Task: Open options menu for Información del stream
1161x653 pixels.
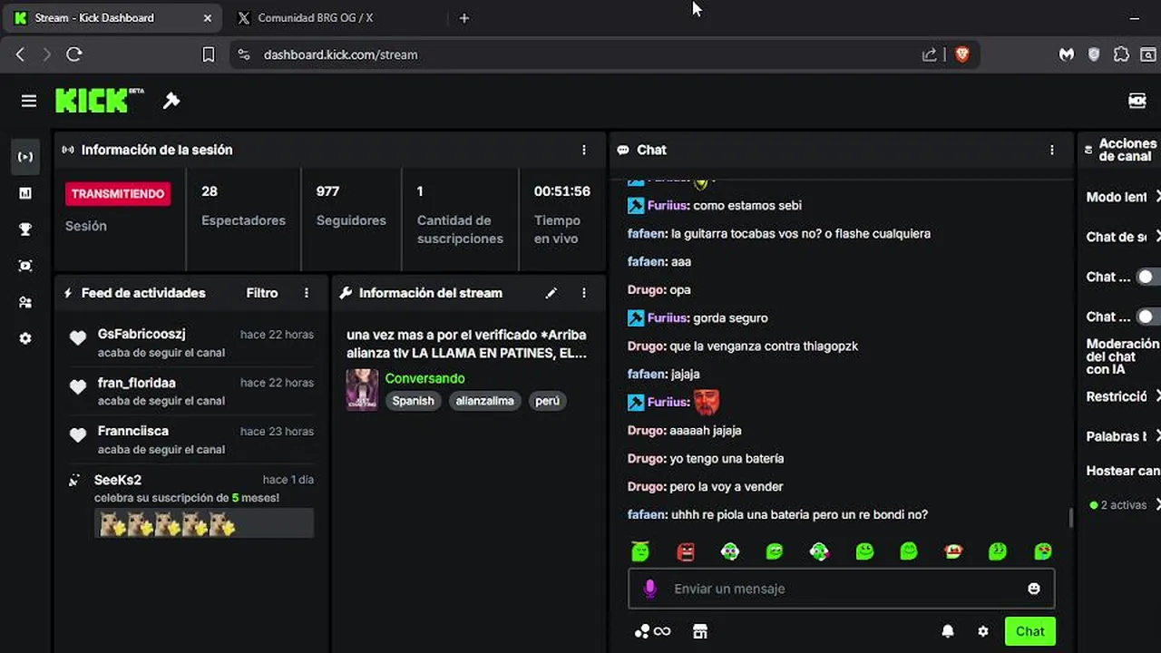Action: coord(584,293)
